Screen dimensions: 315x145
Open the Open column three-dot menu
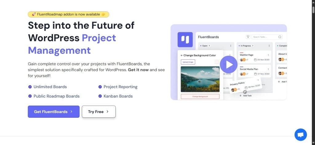point(231,46)
